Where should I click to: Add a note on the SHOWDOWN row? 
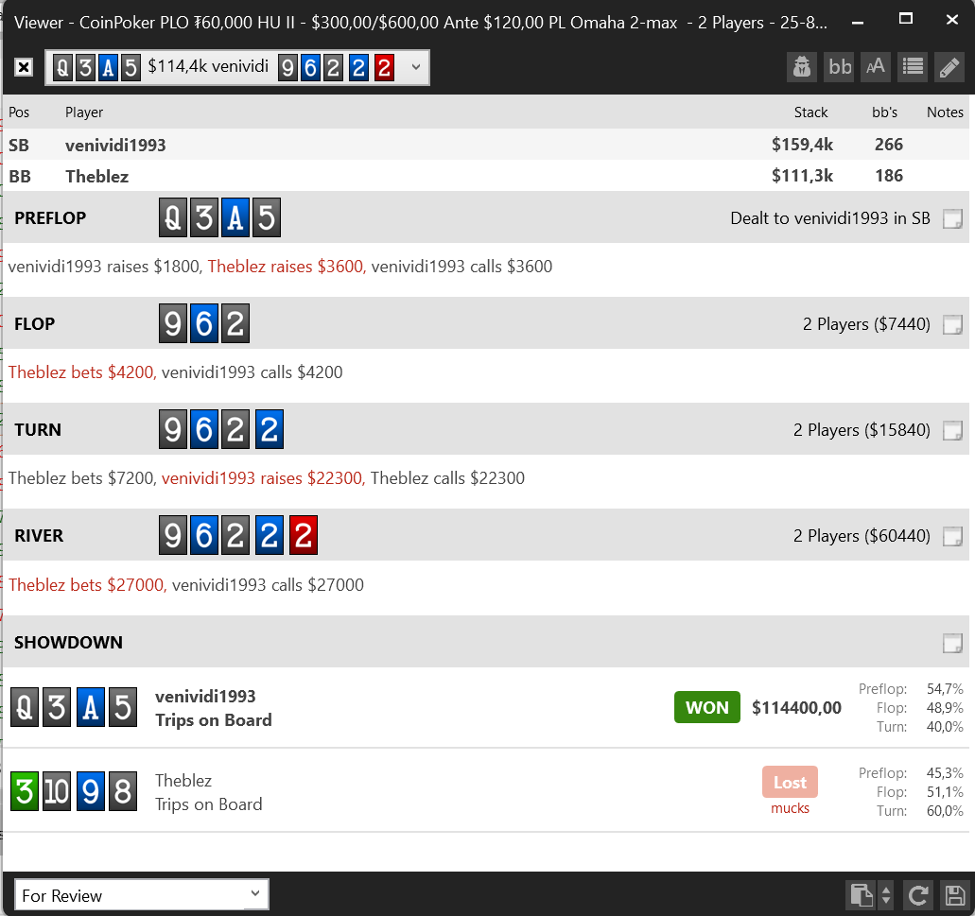pyautogui.click(x=952, y=643)
